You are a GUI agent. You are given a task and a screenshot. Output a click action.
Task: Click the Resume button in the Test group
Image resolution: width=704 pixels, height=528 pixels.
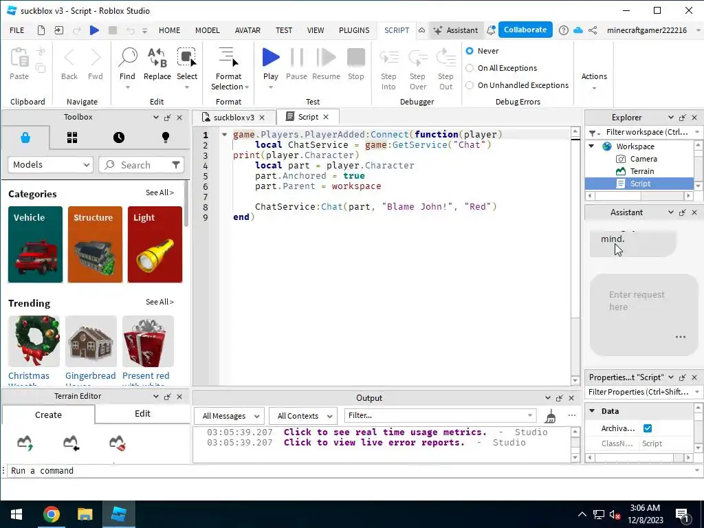coord(326,65)
